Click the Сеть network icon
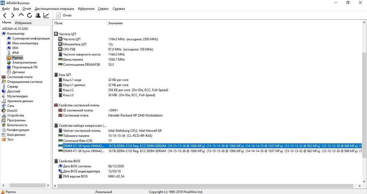This screenshot has width=367, height=194. tap(4, 106)
